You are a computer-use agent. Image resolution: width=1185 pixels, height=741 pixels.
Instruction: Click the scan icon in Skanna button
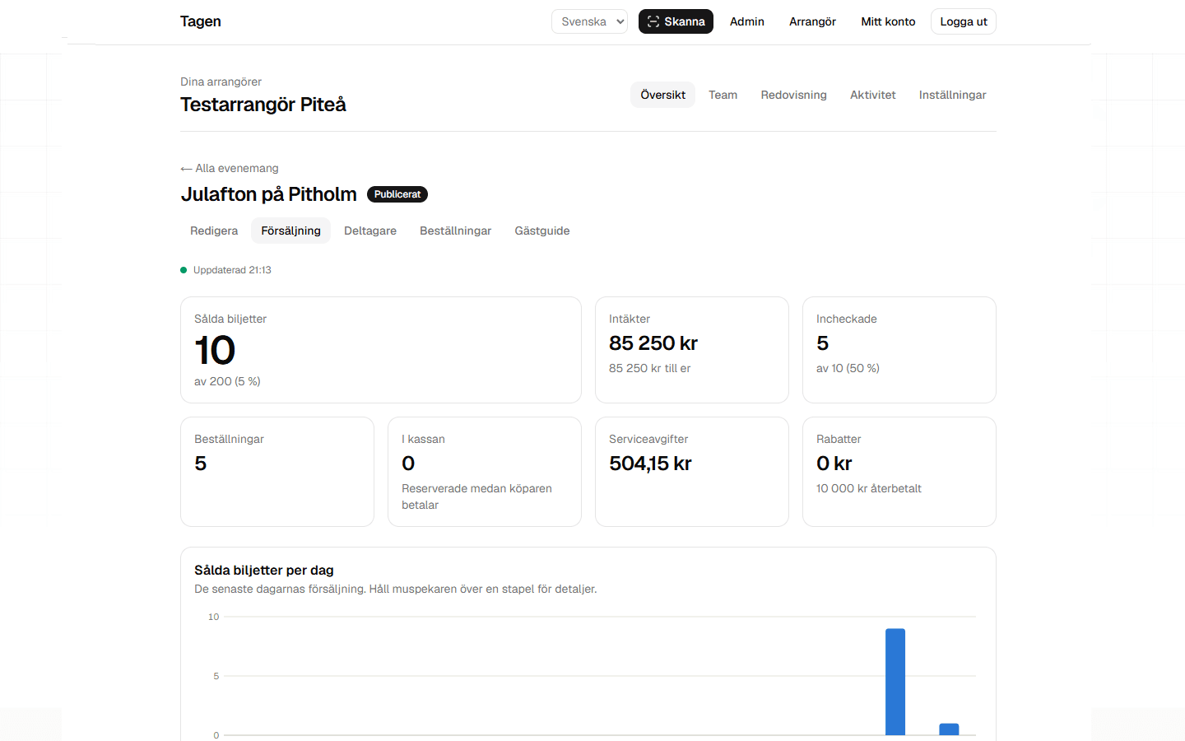653,21
